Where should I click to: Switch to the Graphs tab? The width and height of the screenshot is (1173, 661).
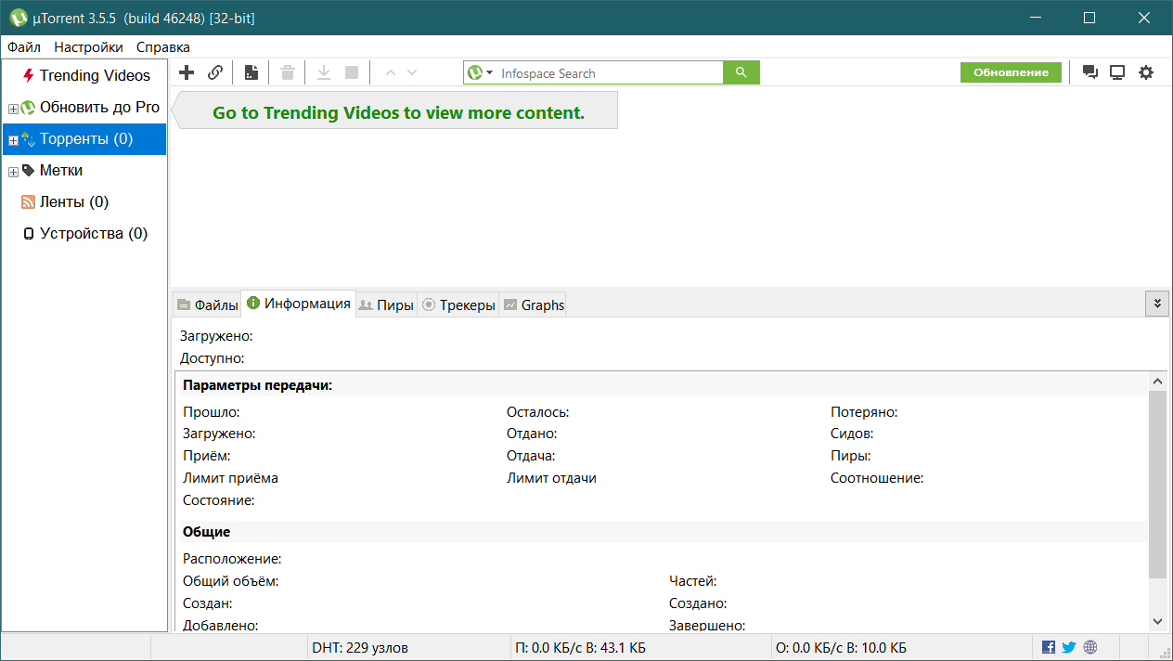(x=534, y=305)
